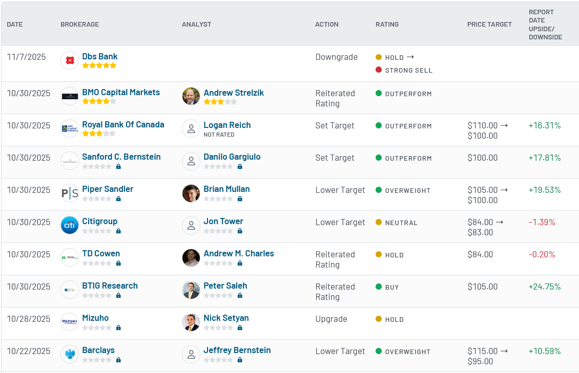Open analyst Andrew Strelzik's profile link
The height and width of the screenshot is (373, 579).
point(234,93)
